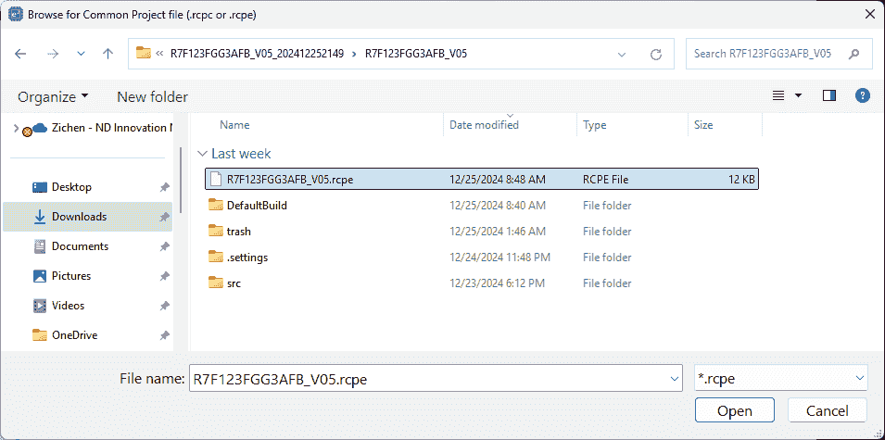885x440 pixels.
Task: Open the Organize menu
Action: [53, 96]
